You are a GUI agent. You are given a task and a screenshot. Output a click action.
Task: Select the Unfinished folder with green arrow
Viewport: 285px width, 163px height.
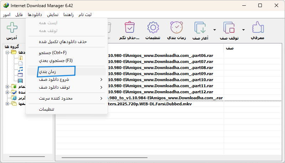click(x=14, y=86)
